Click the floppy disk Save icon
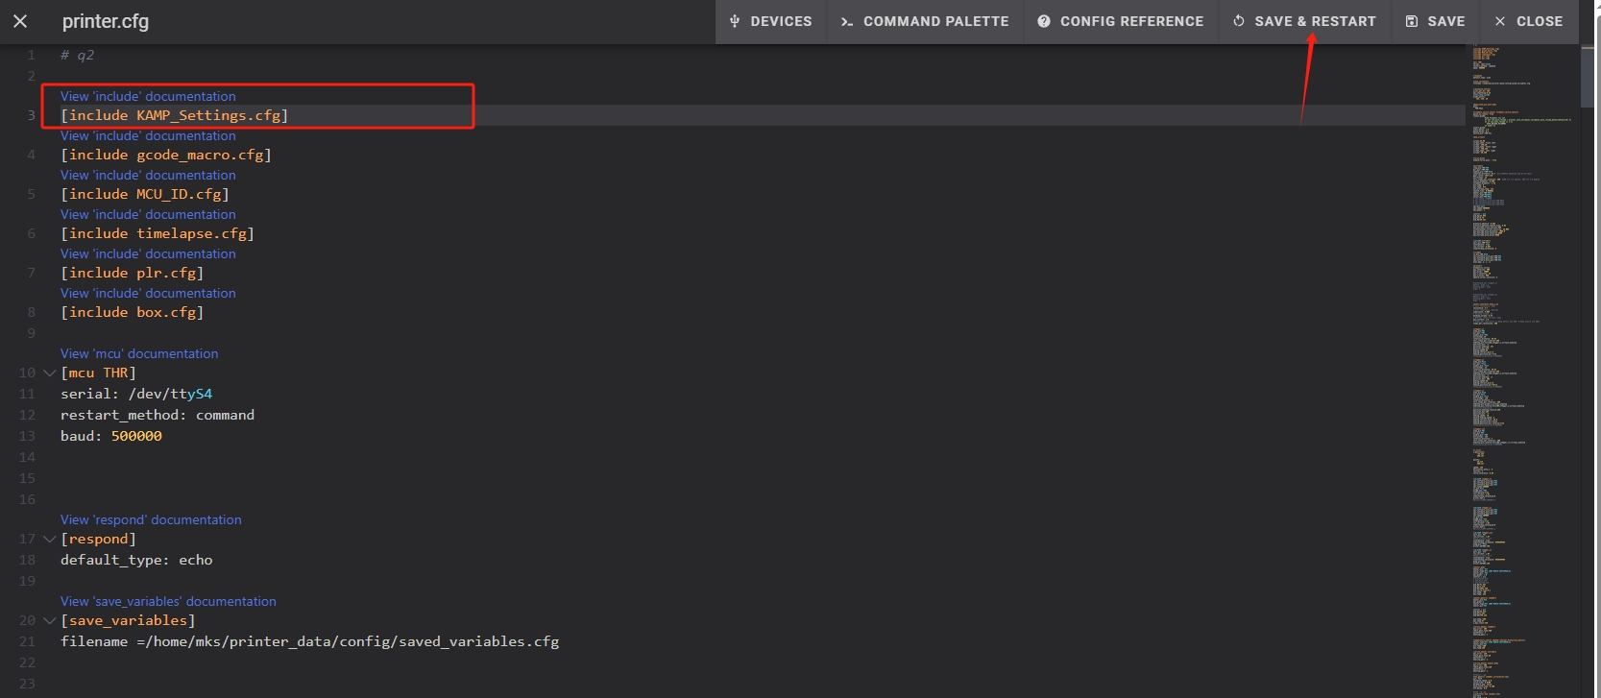Image resolution: width=1601 pixels, height=698 pixels. [1412, 21]
